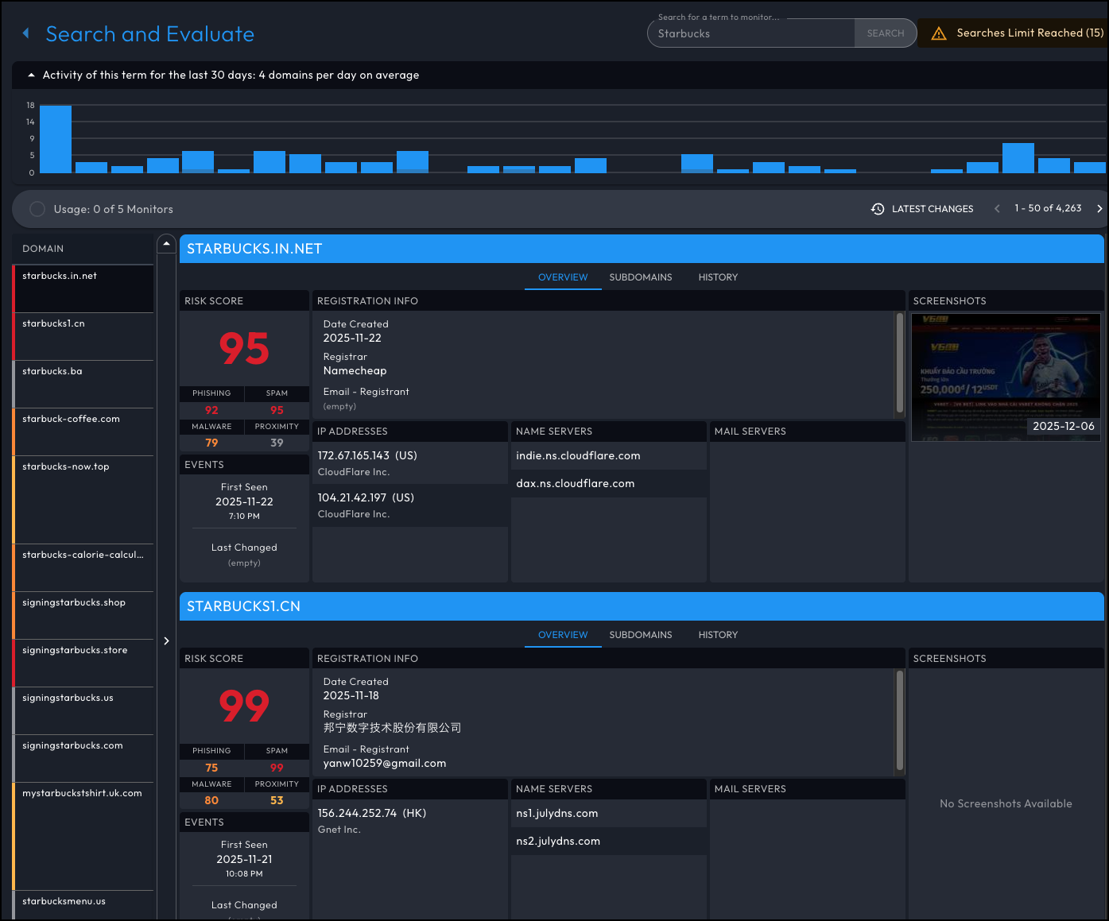Click the Latest Changes clock icon
Screen dimensions: 1109x921
[878, 209]
